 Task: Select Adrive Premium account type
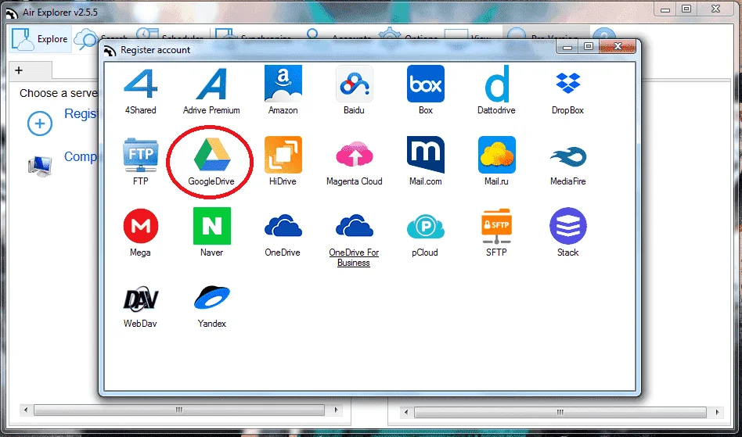click(211, 84)
